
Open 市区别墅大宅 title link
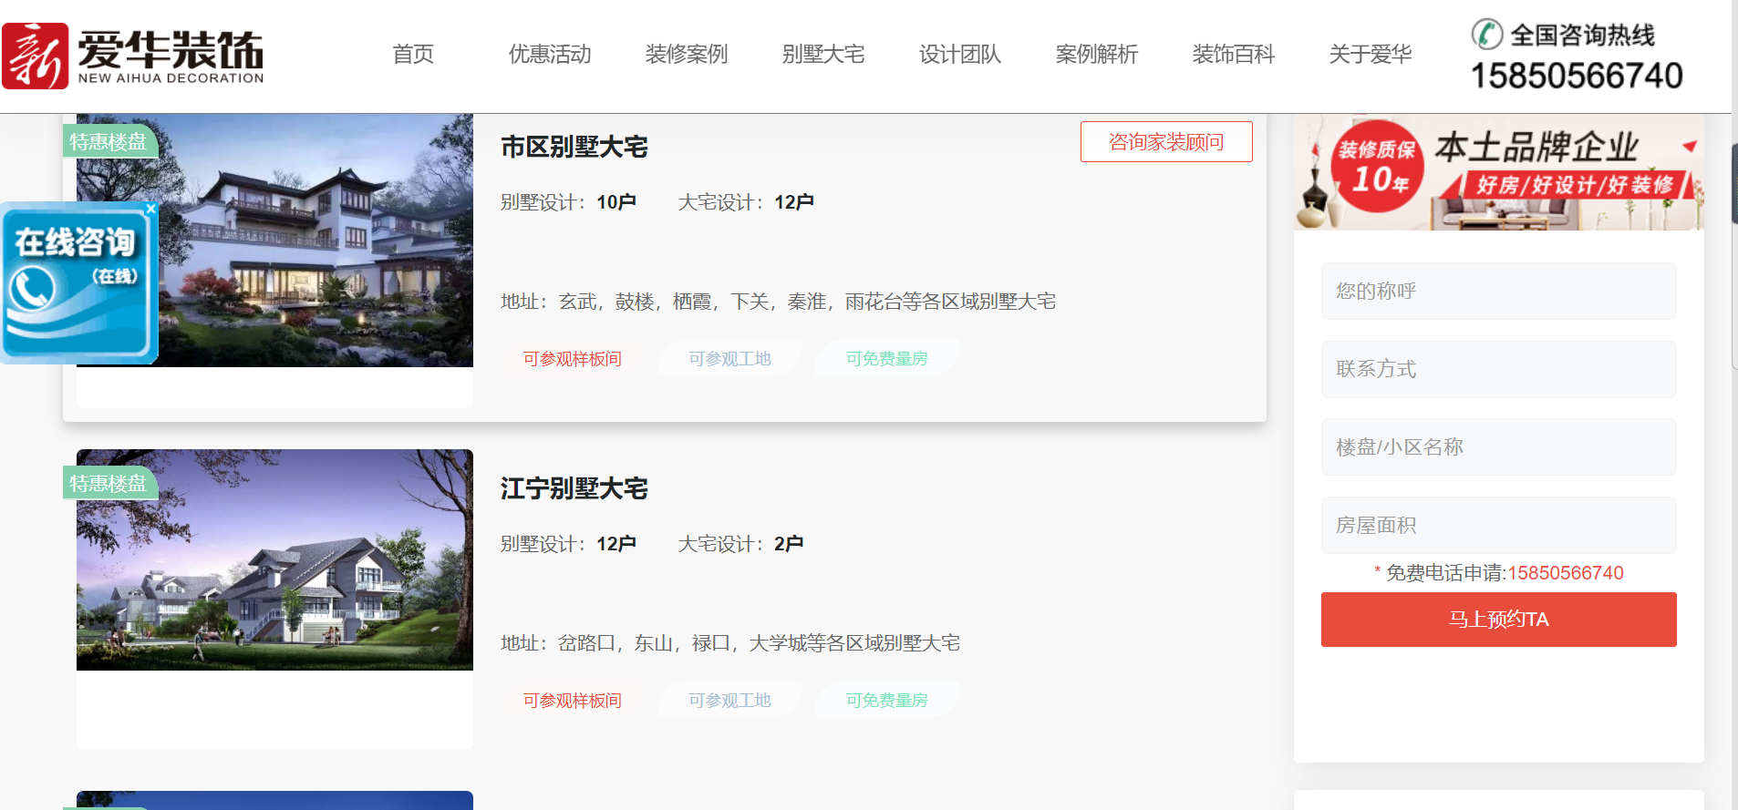coord(574,147)
